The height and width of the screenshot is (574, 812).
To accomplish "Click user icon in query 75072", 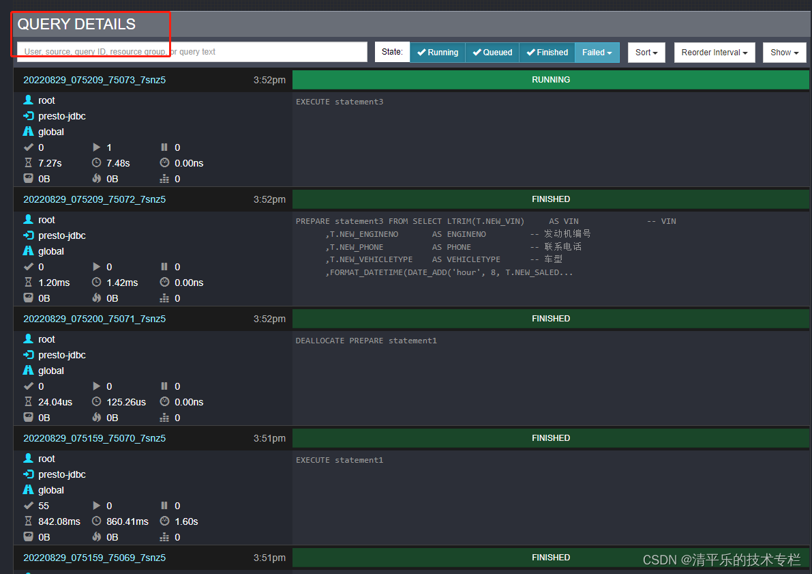I will [29, 219].
